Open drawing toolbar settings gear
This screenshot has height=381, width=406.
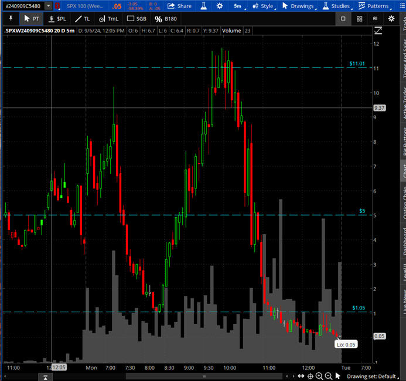click(x=391, y=19)
